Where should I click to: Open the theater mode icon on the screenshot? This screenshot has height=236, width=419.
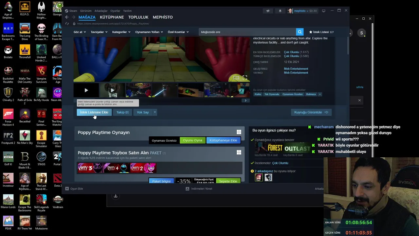(x=236, y=78)
